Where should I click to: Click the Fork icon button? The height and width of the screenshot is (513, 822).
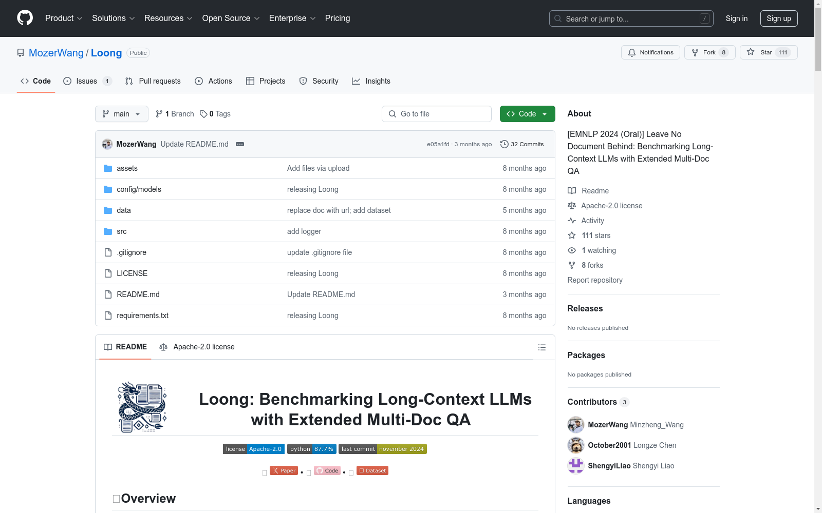tap(709, 52)
